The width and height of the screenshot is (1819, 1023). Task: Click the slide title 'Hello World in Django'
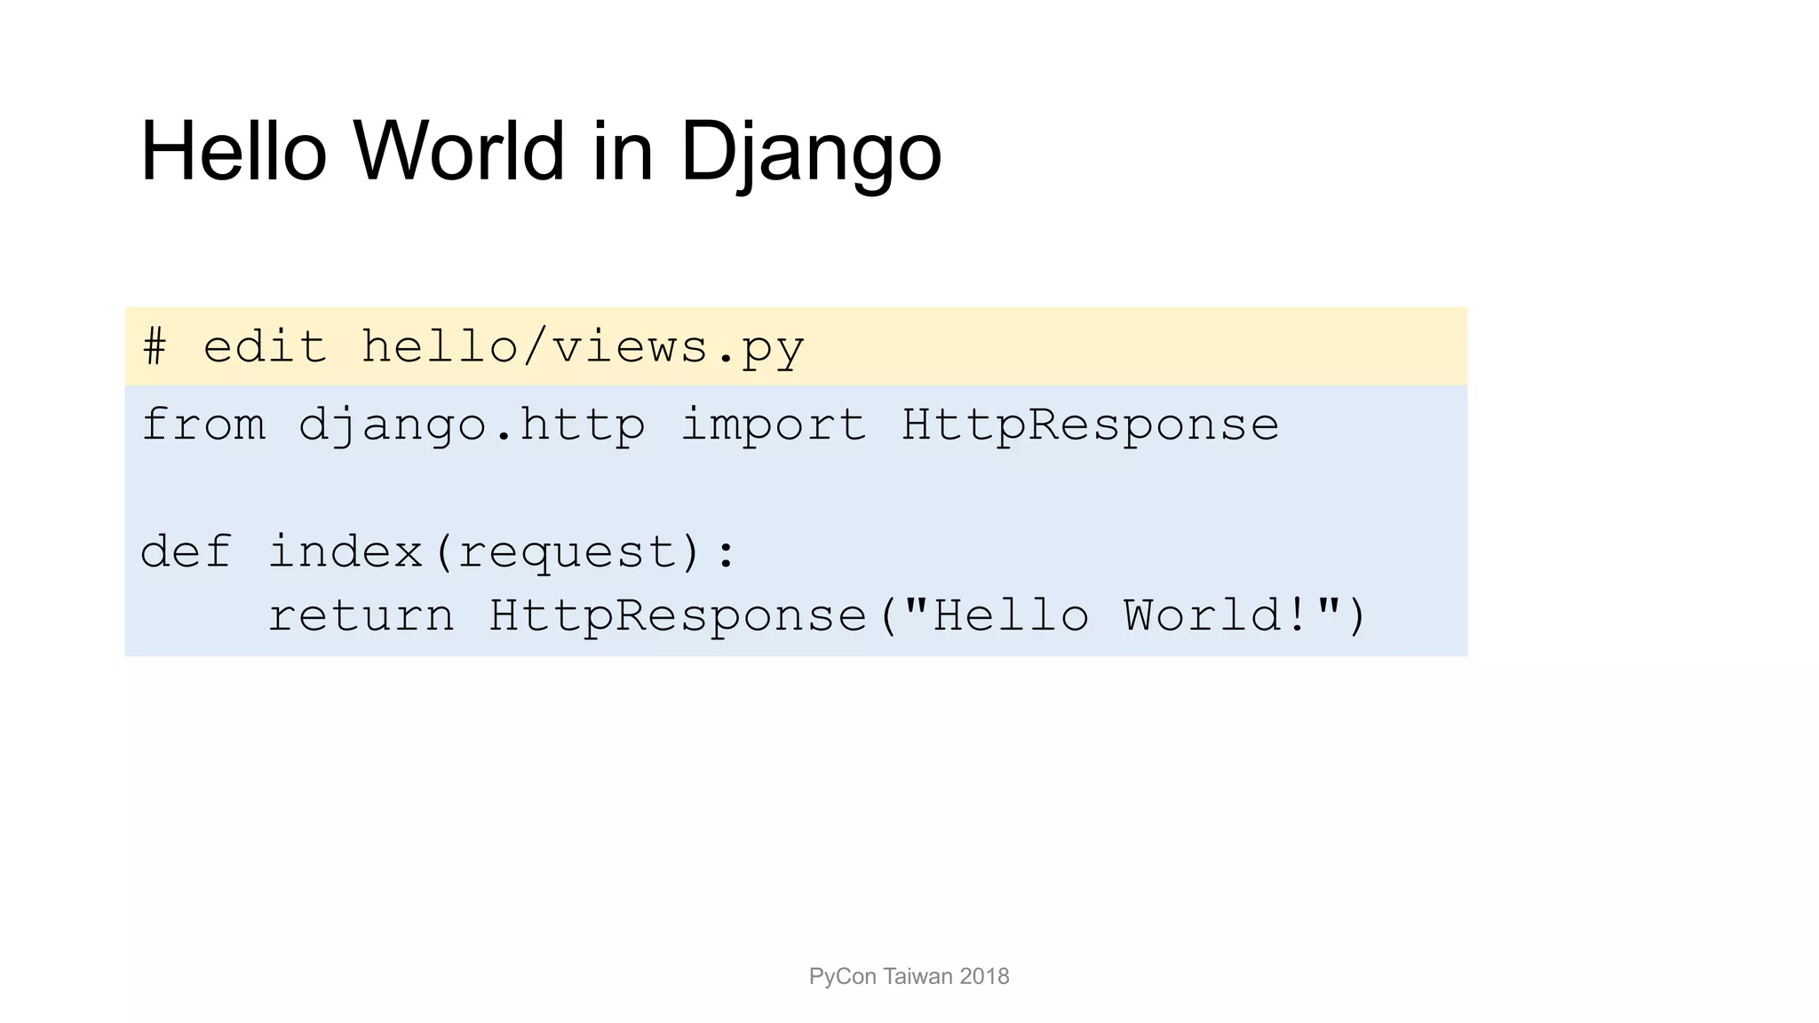point(541,152)
